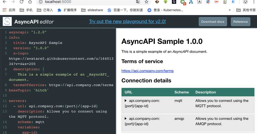The height and width of the screenshot is (134, 257).
Task: Place cursor on version: "1.0.0" line
Action: pos(31,48)
